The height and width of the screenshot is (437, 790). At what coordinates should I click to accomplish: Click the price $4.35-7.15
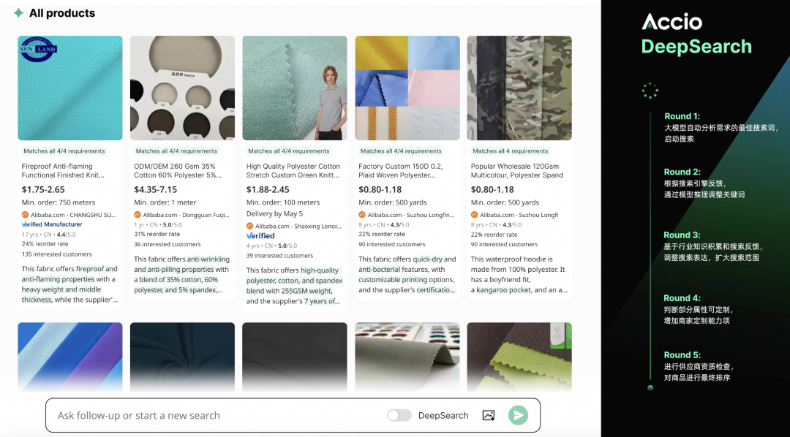pyautogui.click(x=156, y=190)
